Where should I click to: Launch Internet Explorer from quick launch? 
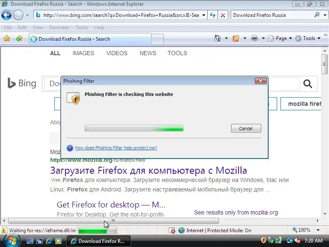click(x=49, y=241)
